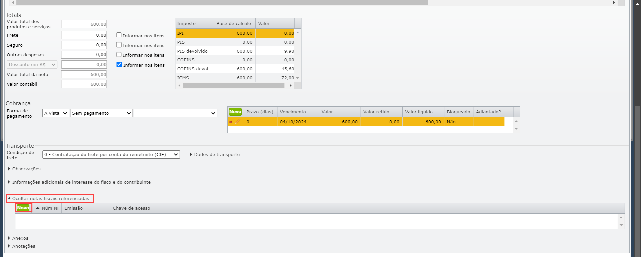Click left arrow of top horizontal scrollbar

click(13, 3)
